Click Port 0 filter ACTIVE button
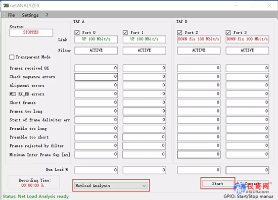 tap(96, 51)
